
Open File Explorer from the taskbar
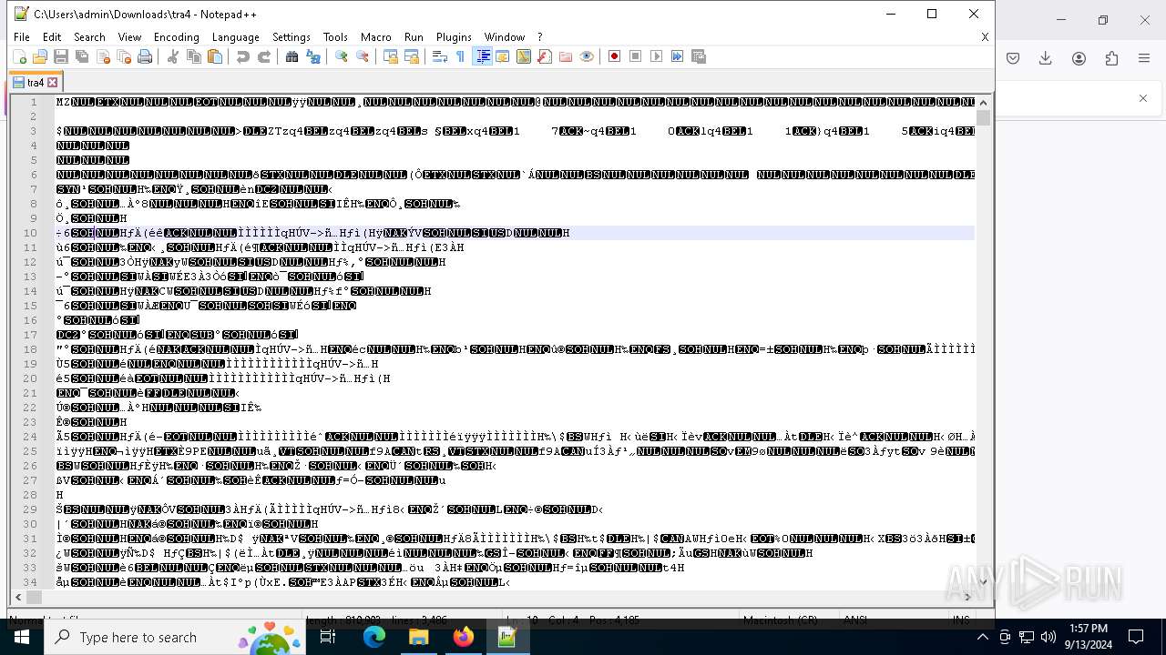point(419,637)
